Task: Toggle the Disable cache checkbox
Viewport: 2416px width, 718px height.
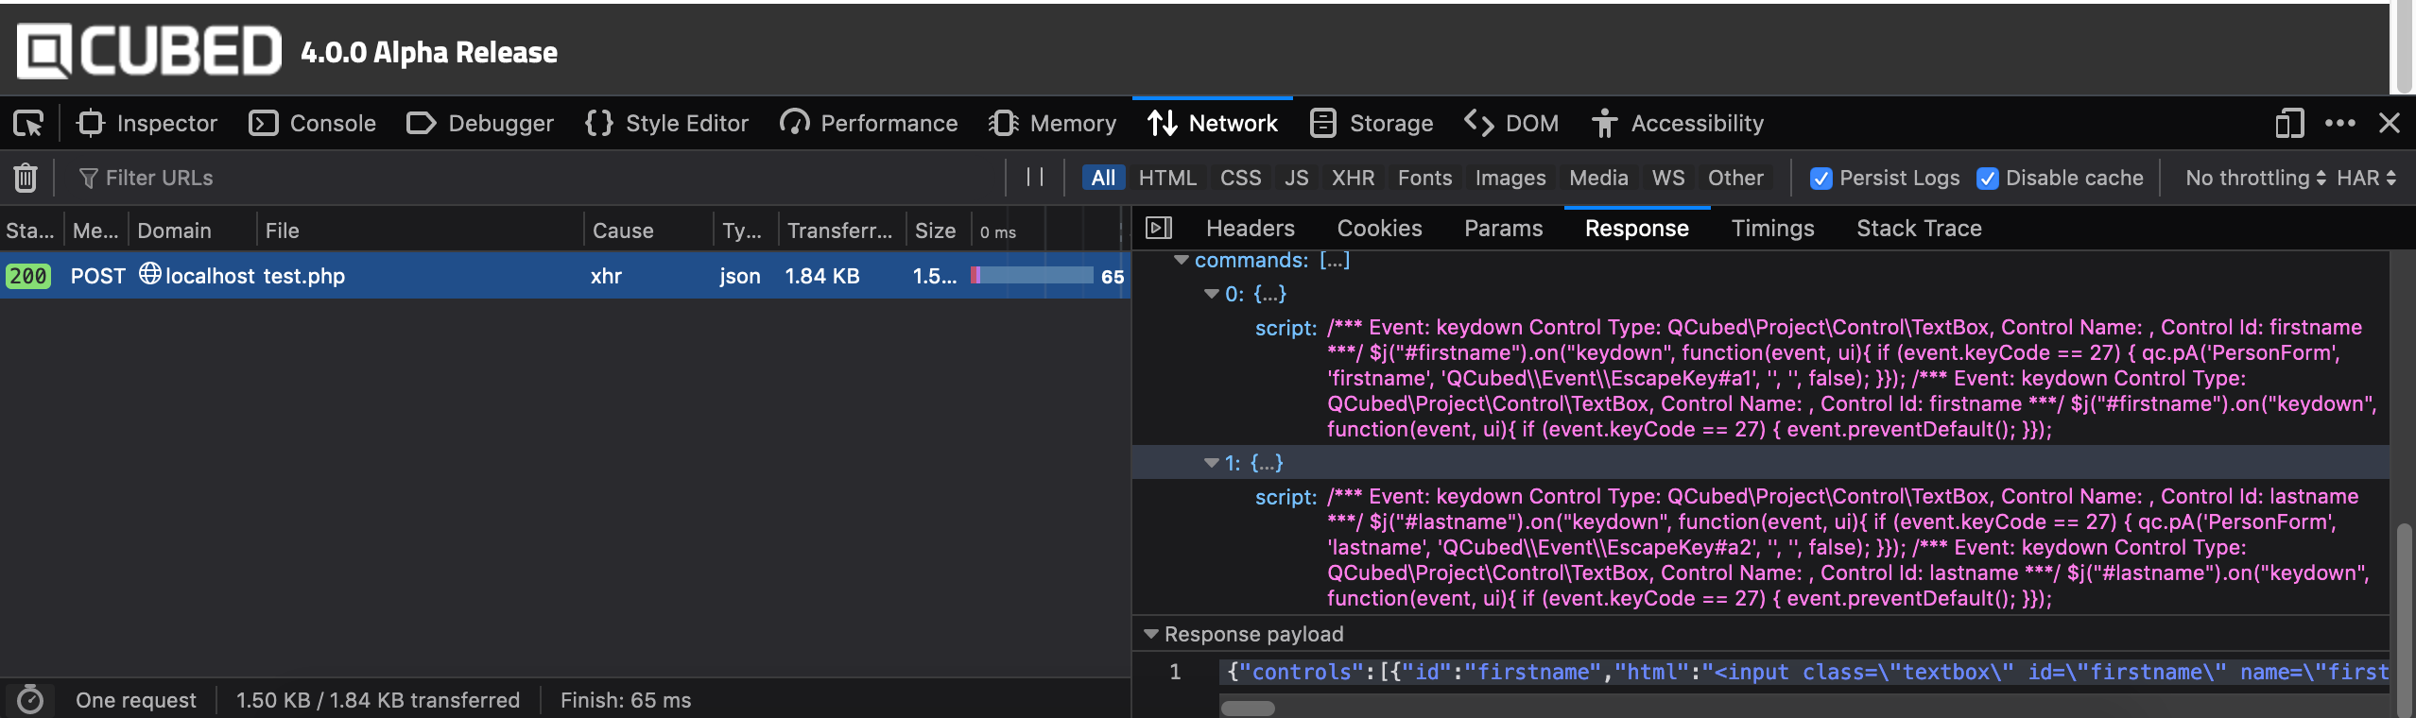Action: coord(1988,179)
